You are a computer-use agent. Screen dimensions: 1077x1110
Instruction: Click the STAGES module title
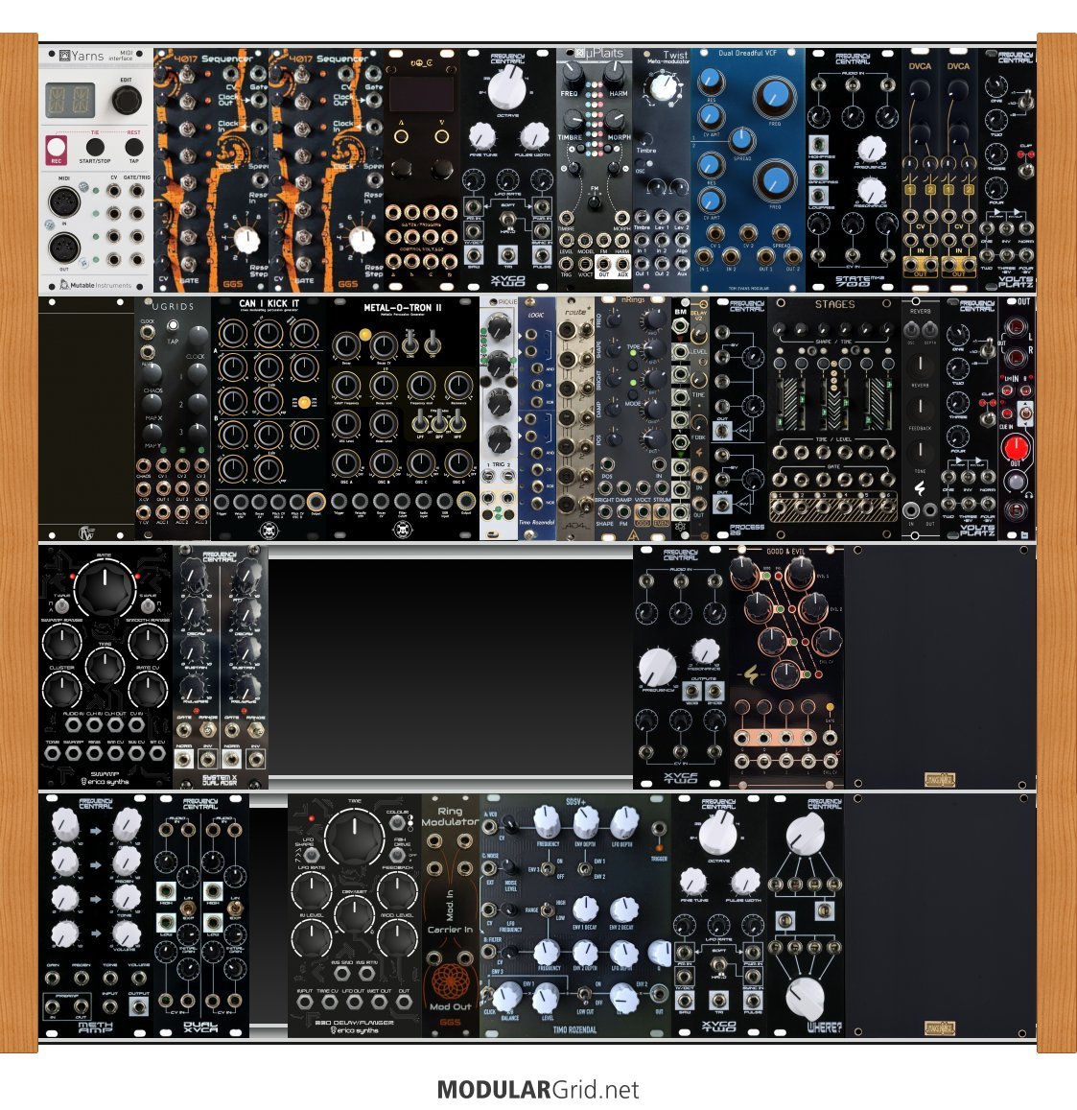pyautogui.click(x=834, y=305)
